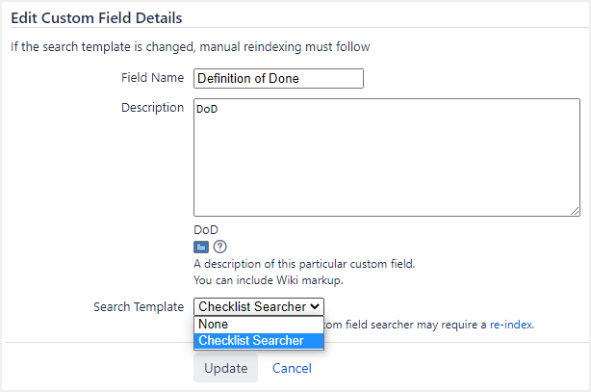Open the wiki markup help question icon

coord(219,247)
